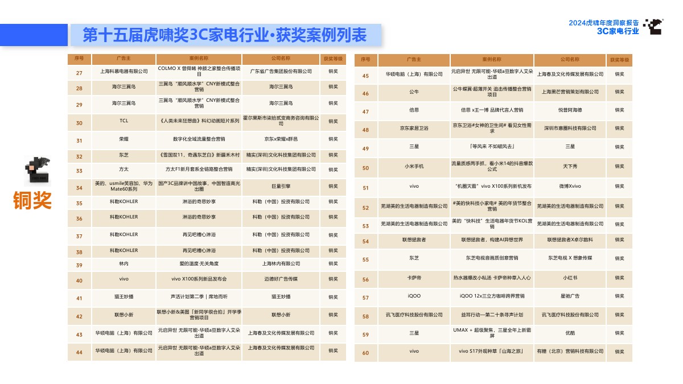The width and height of the screenshot is (683, 384).
Task: Select case vivo S17外观种草「山海之旅」
Action: [x=491, y=351]
